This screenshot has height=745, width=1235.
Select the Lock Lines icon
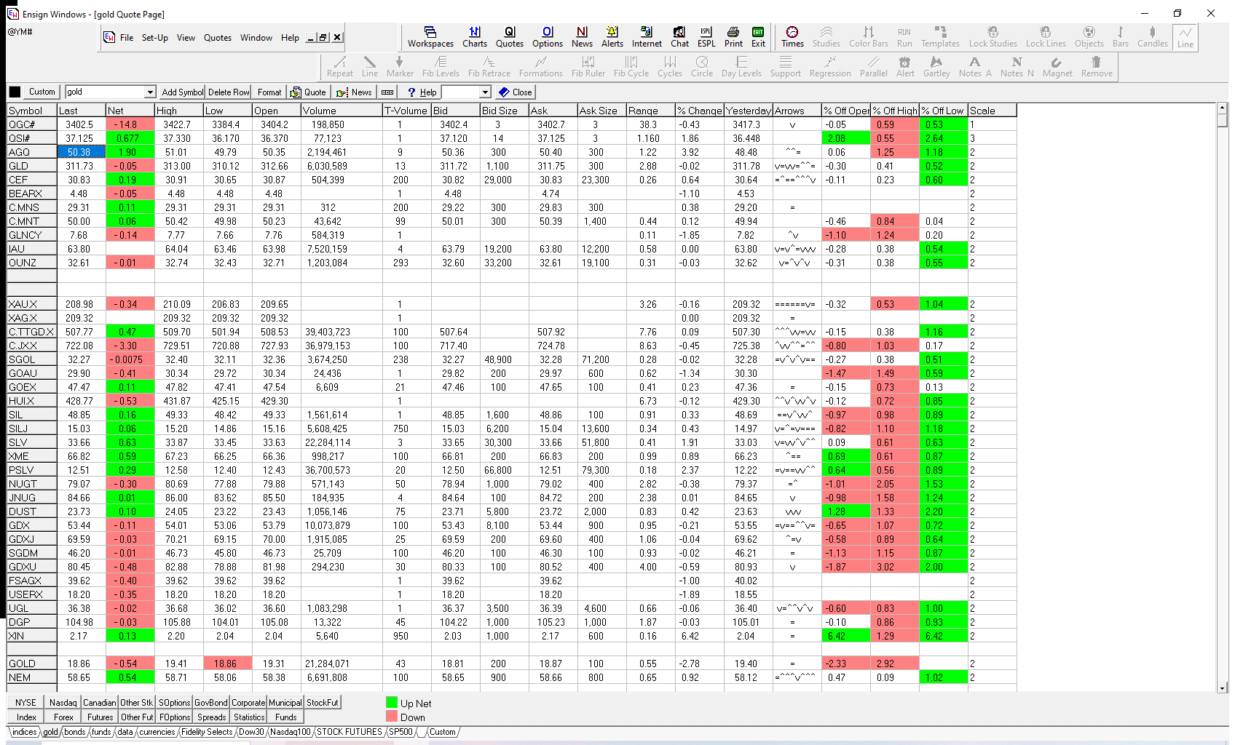tap(1046, 37)
